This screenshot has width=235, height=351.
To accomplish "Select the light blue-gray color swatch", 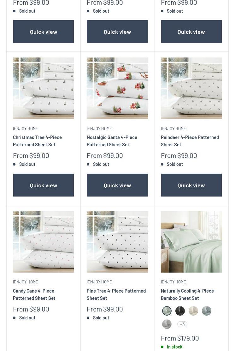I will [x=206, y=311].
